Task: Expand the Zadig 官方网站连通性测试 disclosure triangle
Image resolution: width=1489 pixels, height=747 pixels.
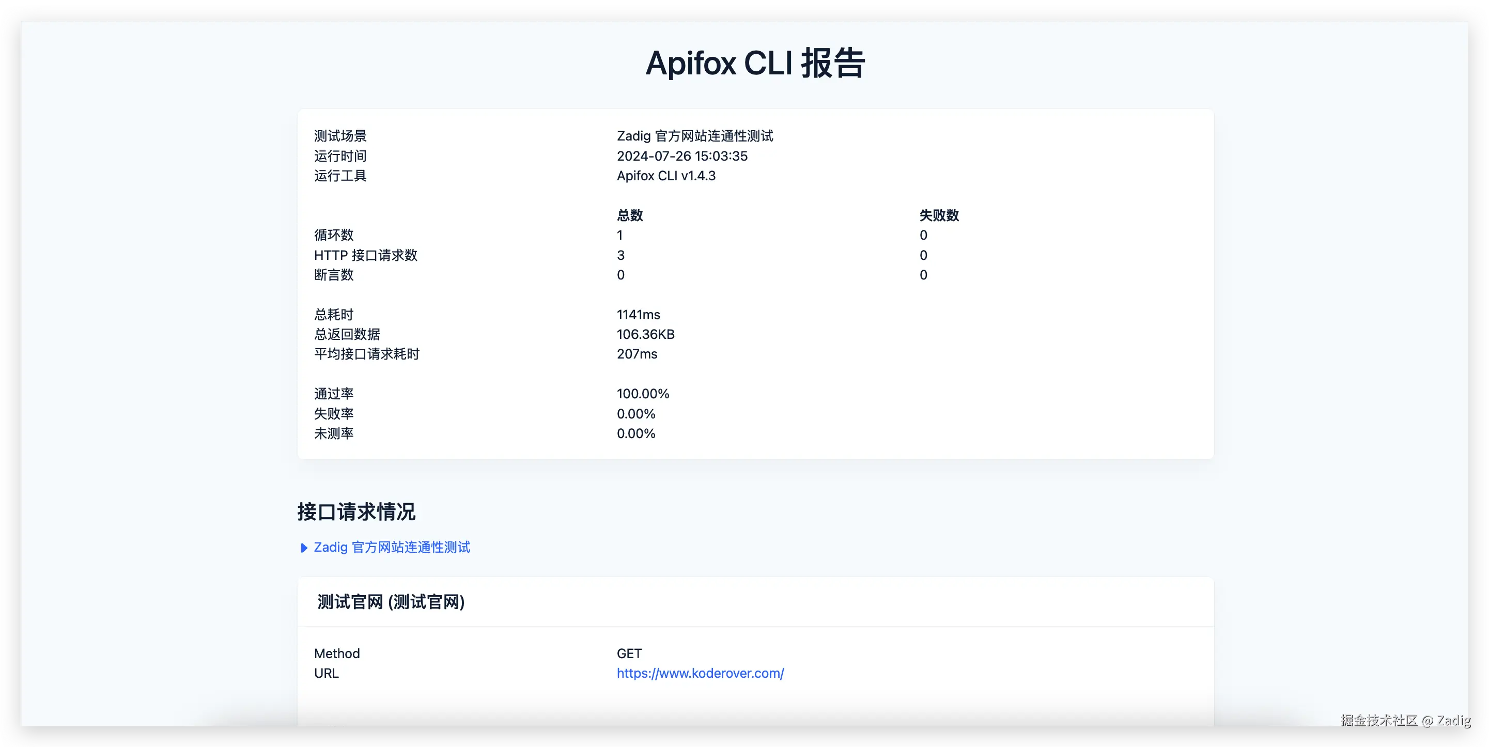Action: click(x=304, y=548)
